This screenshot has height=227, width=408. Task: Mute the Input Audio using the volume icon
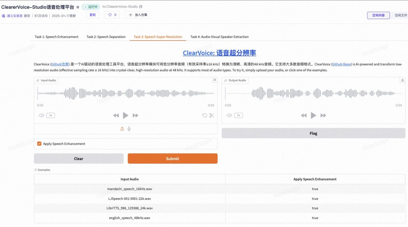tap(41, 115)
